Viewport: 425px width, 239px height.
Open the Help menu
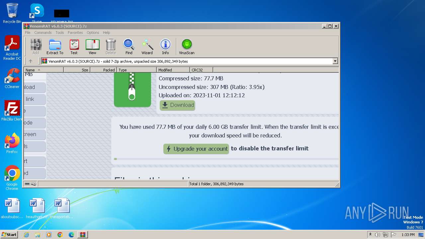(x=106, y=33)
